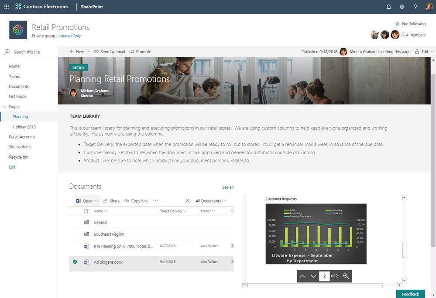Toggle the Not following status
The width and height of the screenshot is (436, 298).
(410, 24)
